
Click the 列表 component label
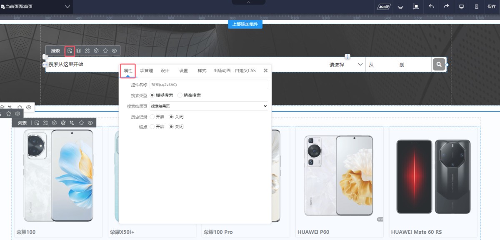[x=22, y=123]
